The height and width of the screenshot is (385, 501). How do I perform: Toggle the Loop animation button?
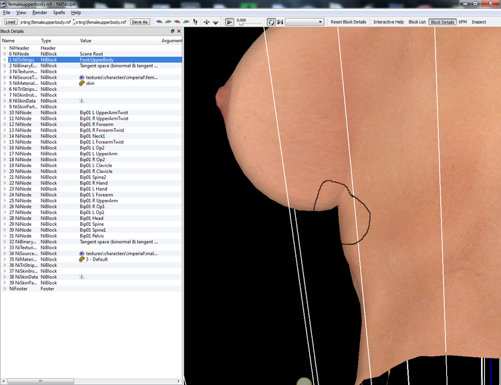[271, 22]
